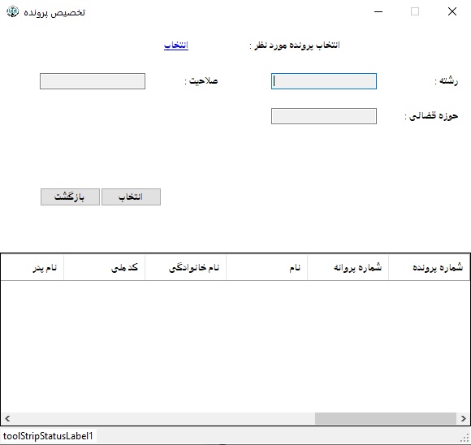Screen dimensions: 471x445
Task: Focus the رشته text field
Action: click(324, 81)
